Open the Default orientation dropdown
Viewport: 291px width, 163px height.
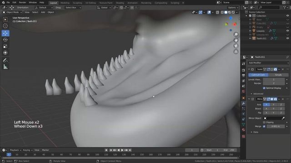44,8
